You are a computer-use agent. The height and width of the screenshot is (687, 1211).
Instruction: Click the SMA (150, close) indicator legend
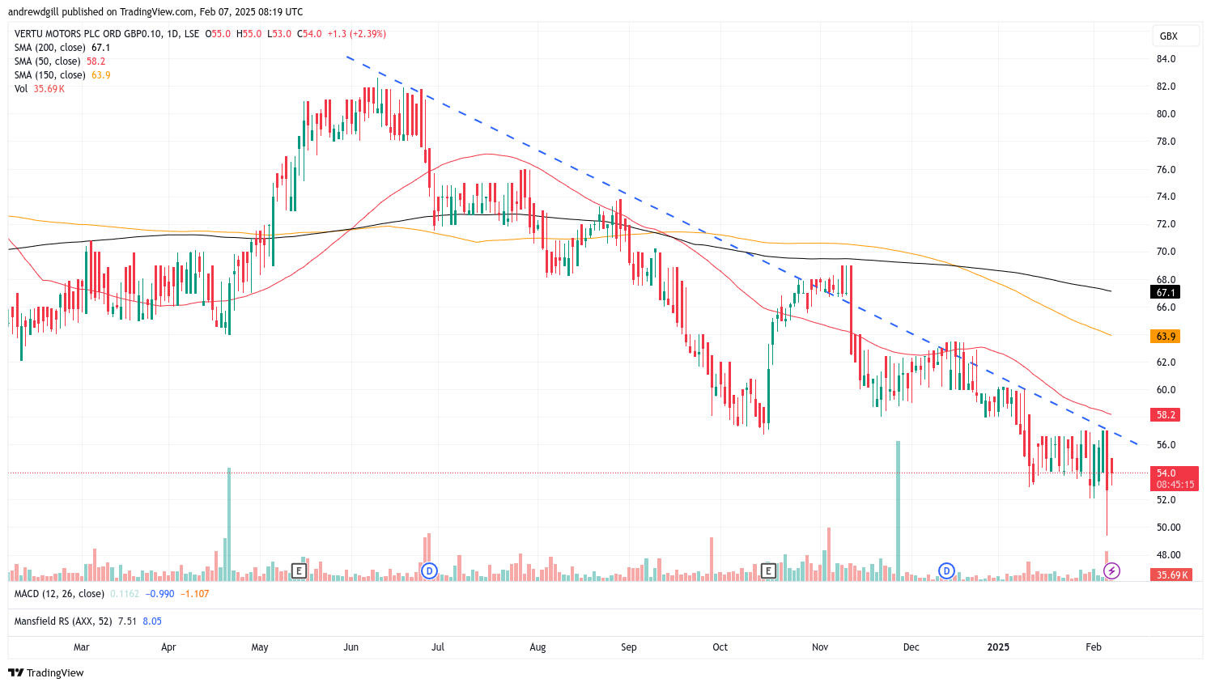click(62, 75)
